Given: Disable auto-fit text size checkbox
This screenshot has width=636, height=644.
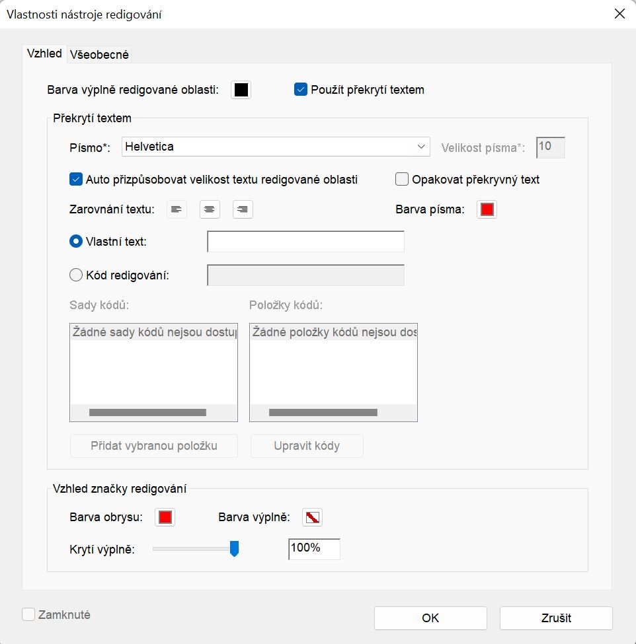Looking at the screenshot, I should (x=75, y=179).
